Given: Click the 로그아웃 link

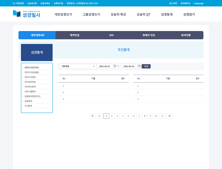Looking at the screenshot, I should (x=173, y=3).
